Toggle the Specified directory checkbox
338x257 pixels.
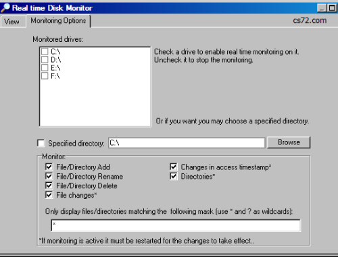(41, 143)
